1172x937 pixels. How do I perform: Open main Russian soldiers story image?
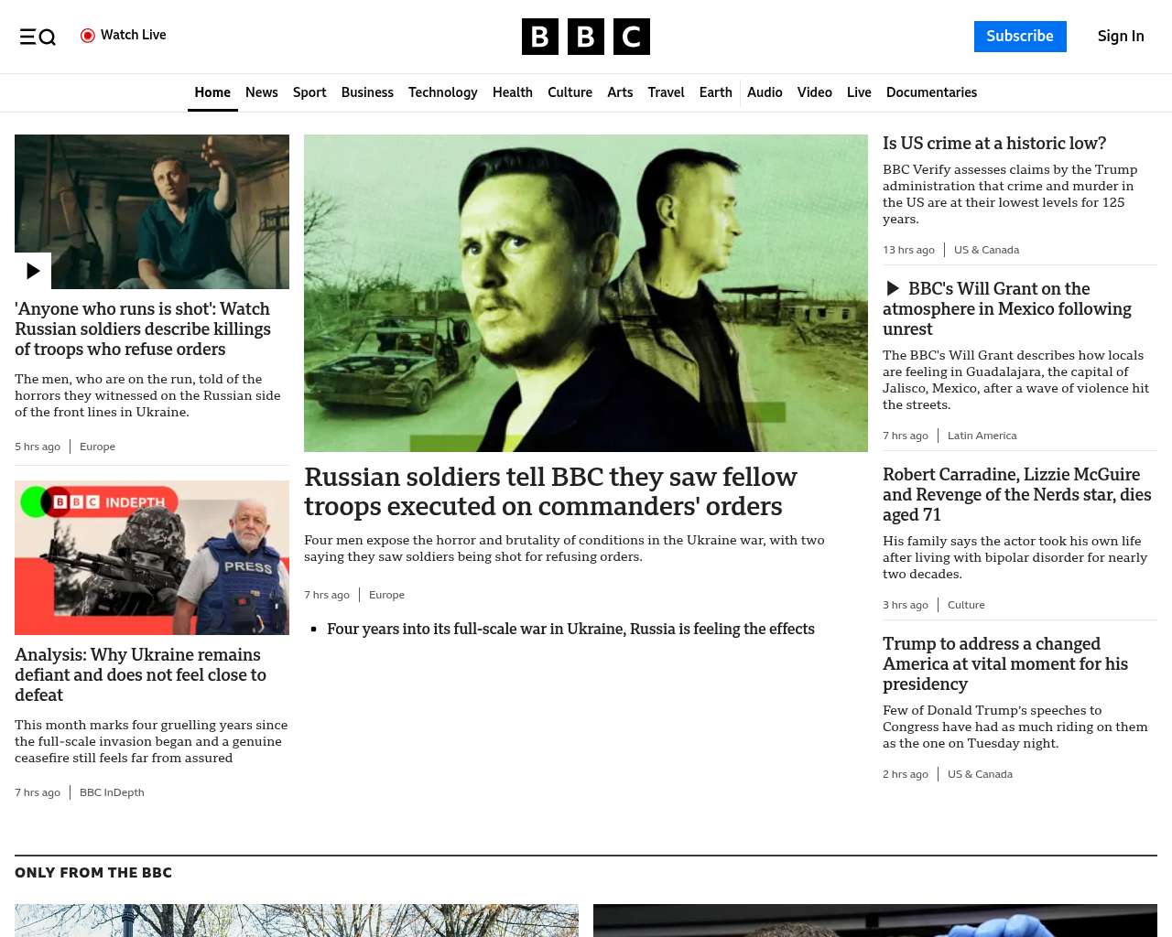(x=585, y=293)
